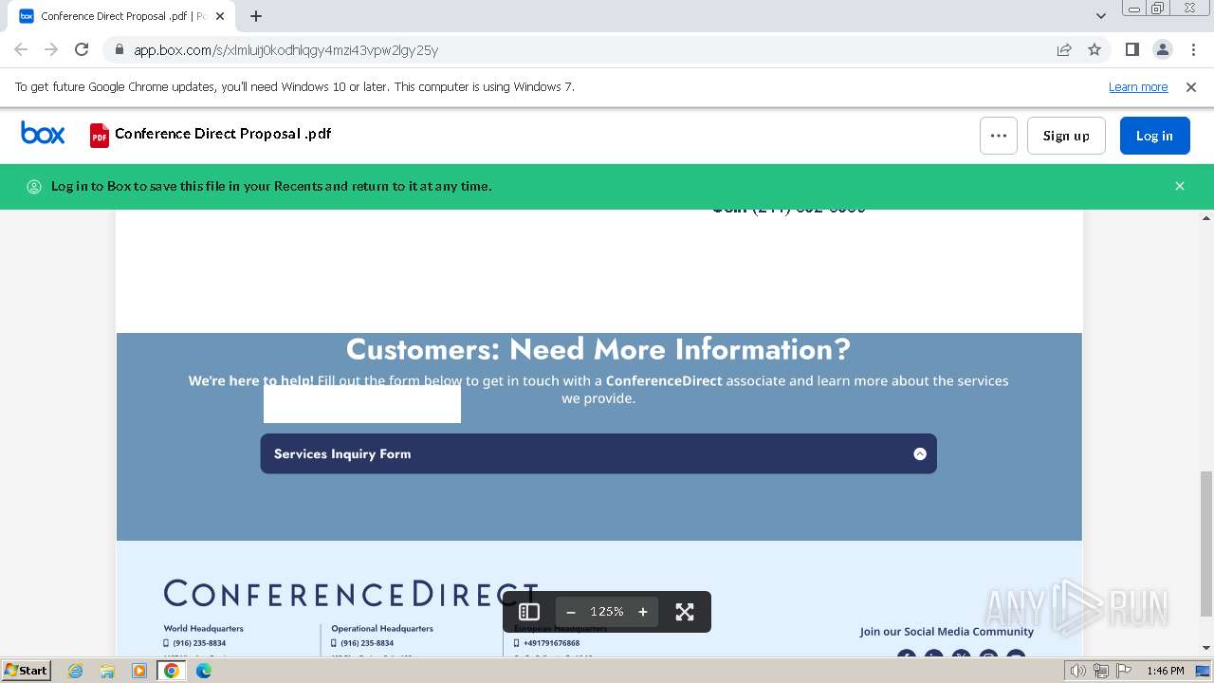Screen dimensions: 1214x683
Task: Click the 125% zoom level readout
Action: [x=607, y=612]
